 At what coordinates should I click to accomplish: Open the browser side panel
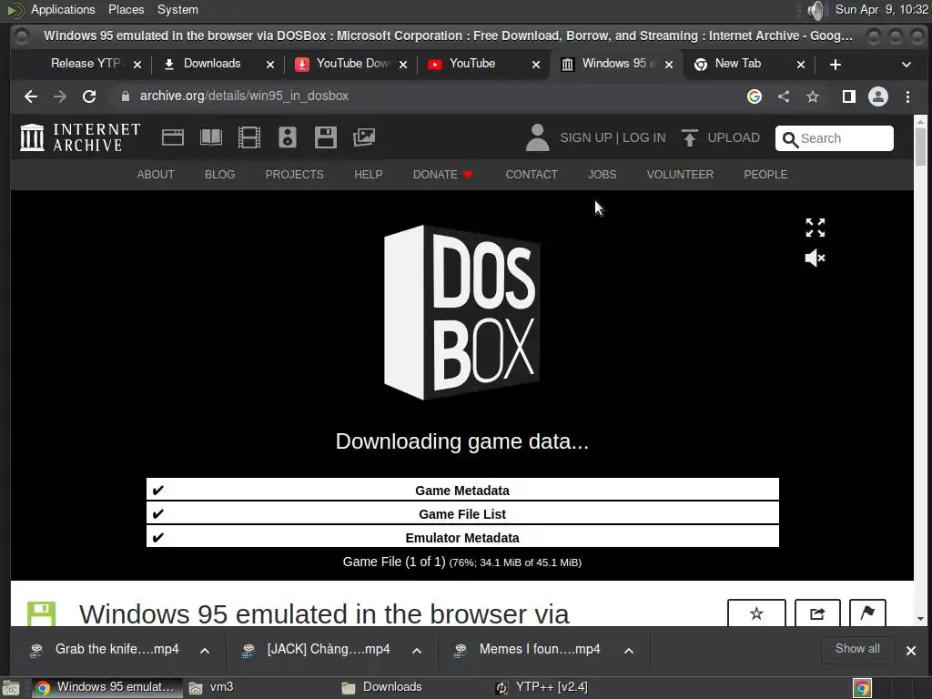pos(849,96)
